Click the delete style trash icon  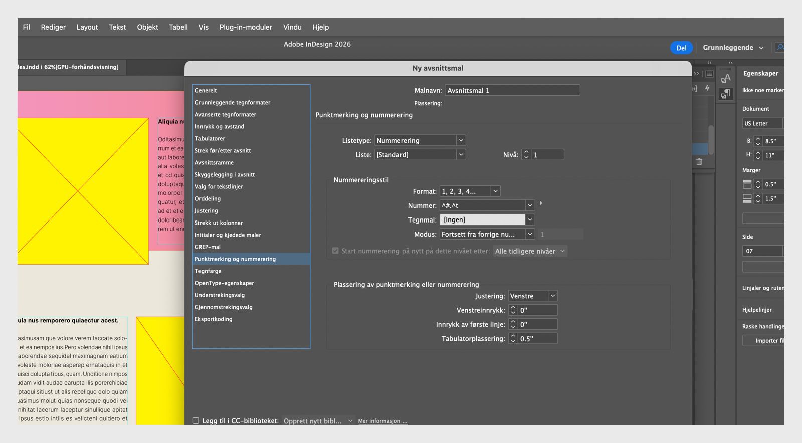(699, 161)
